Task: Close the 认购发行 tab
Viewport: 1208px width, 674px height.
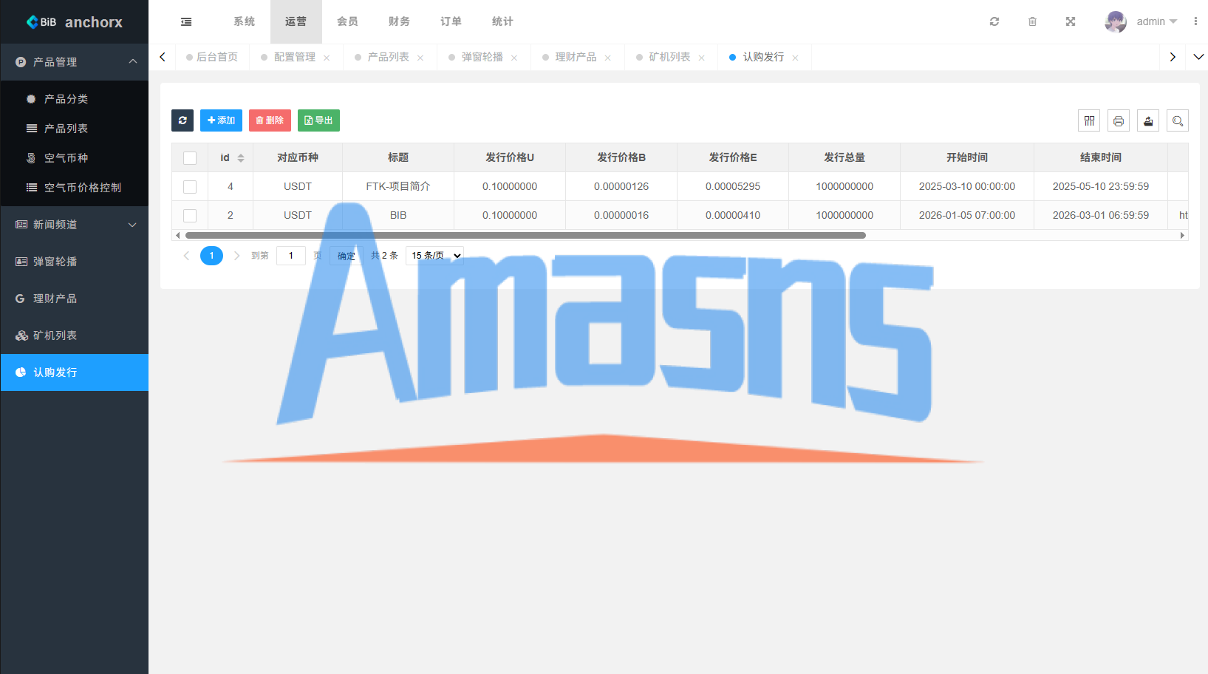Action: [x=795, y=58]
